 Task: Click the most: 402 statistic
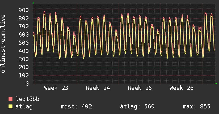76,107
